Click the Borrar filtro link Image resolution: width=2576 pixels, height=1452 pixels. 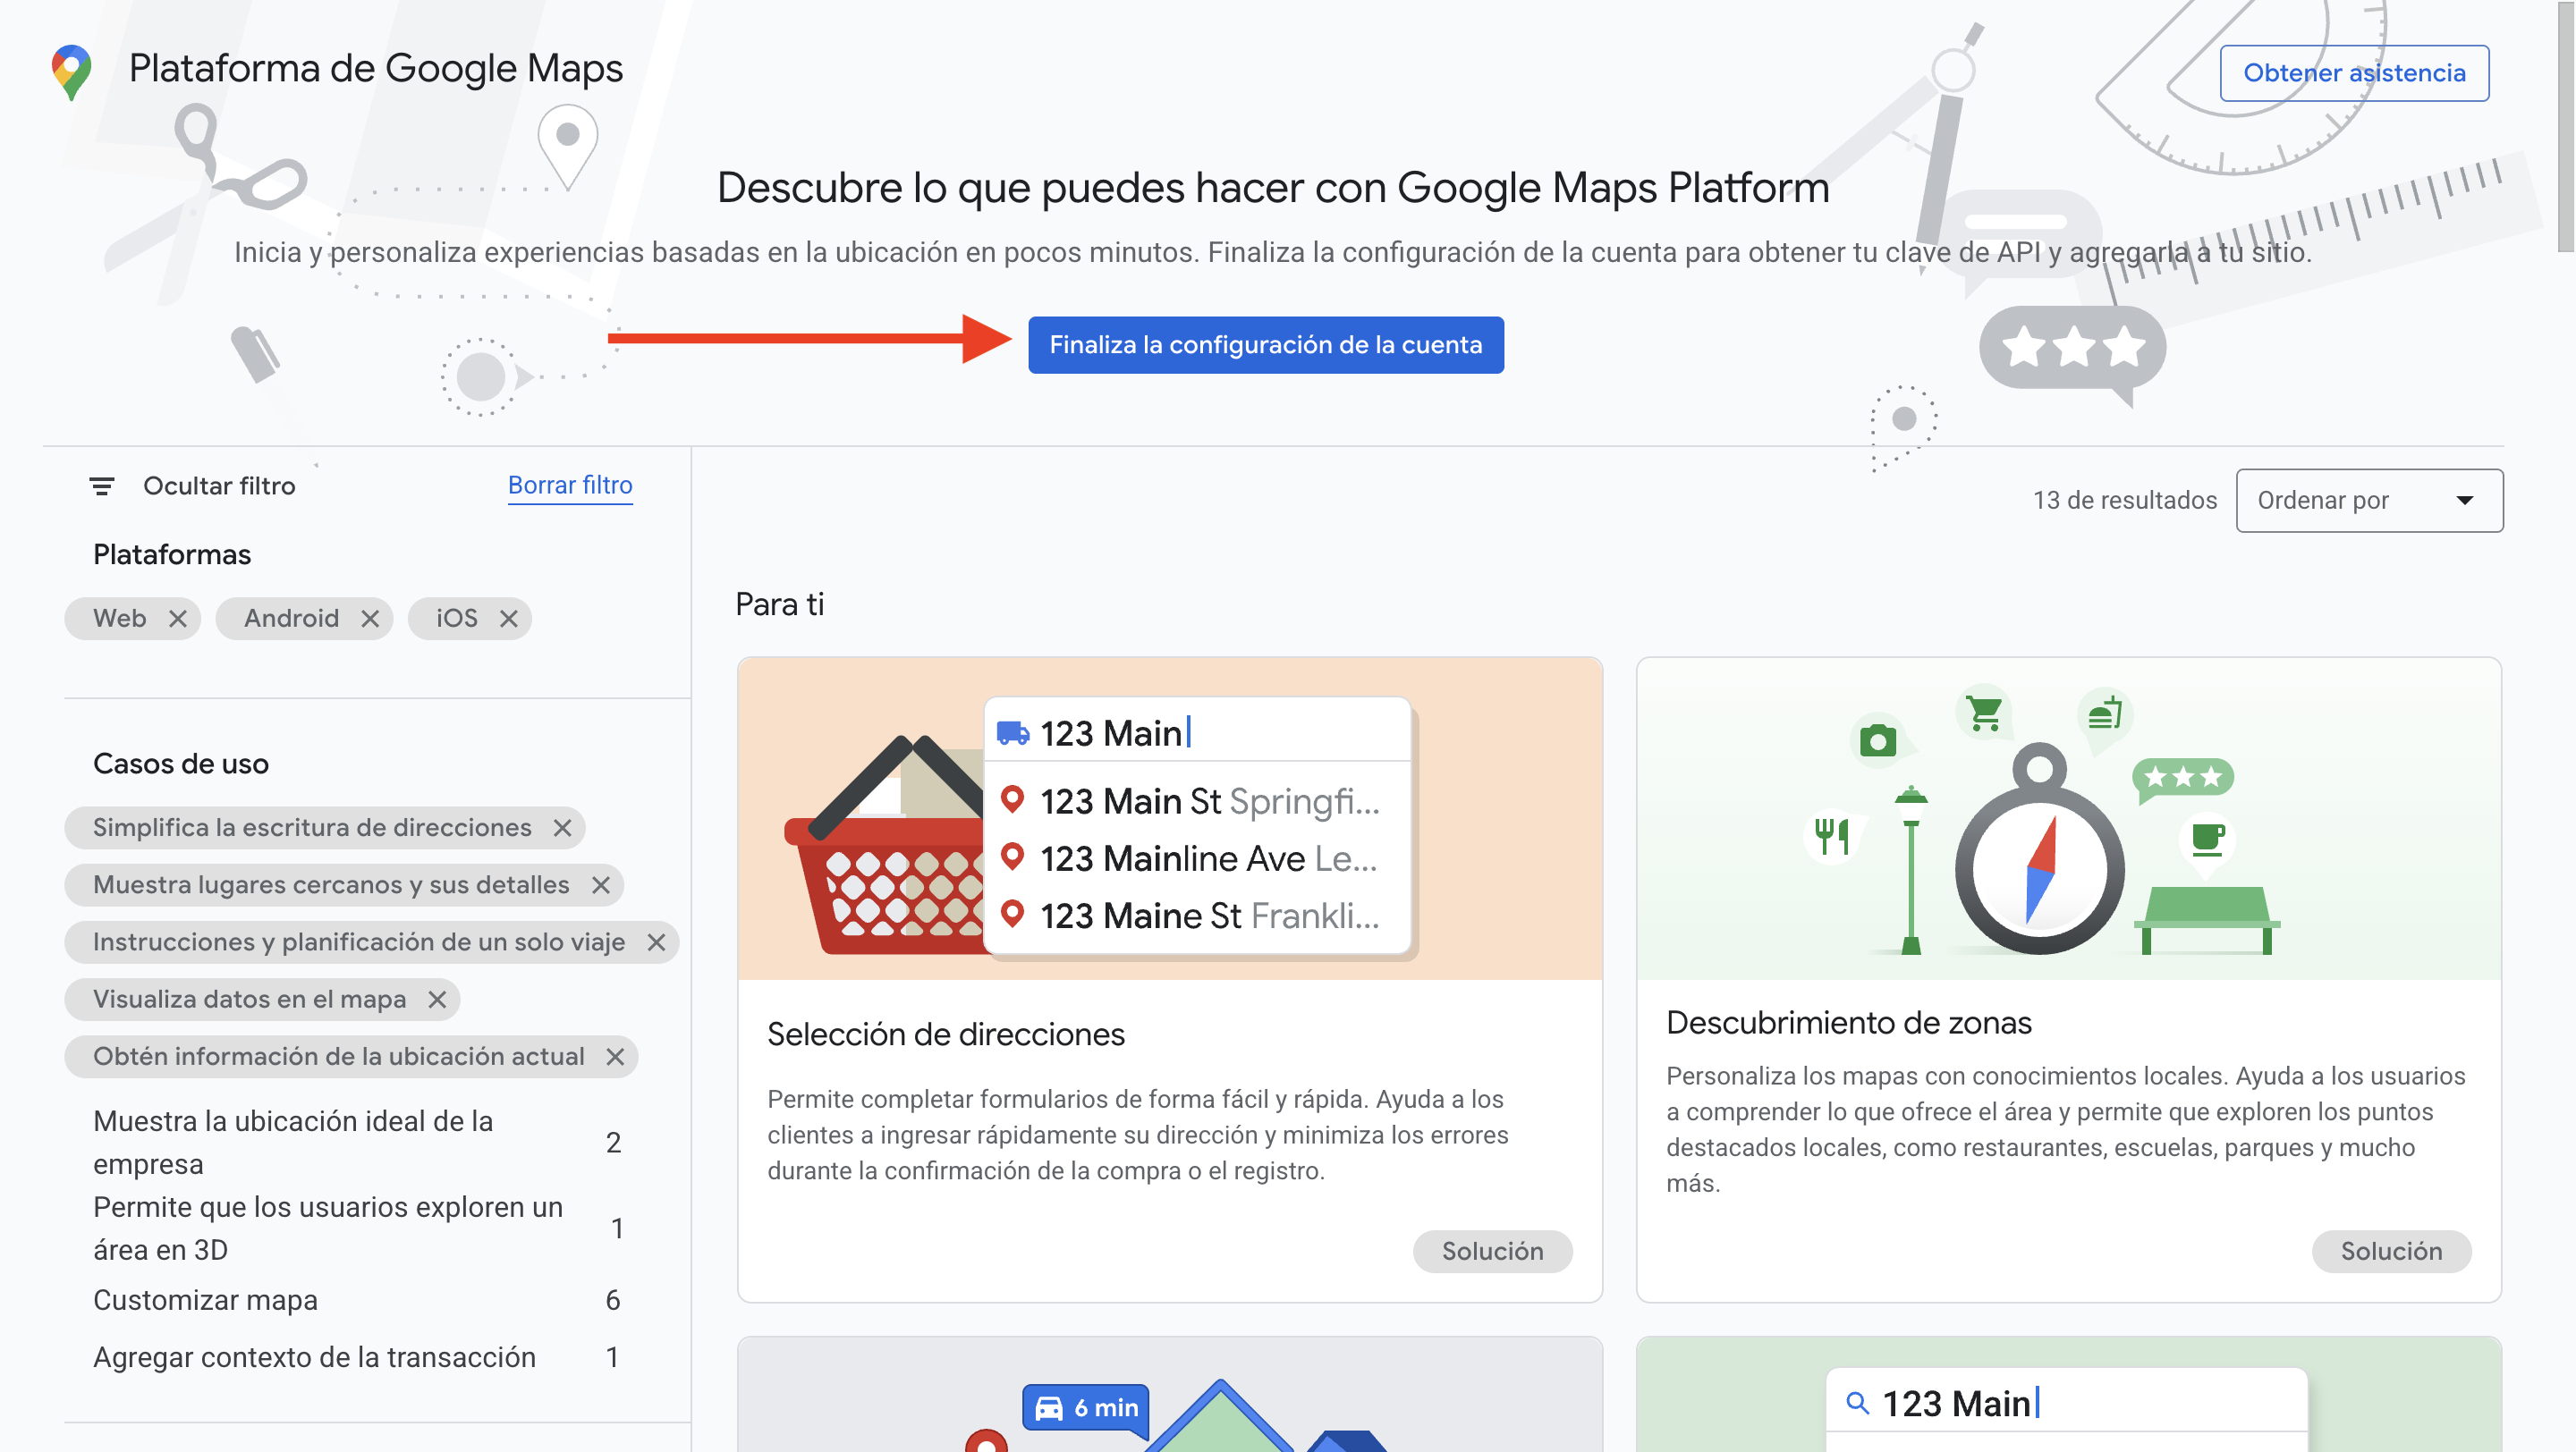570,485
